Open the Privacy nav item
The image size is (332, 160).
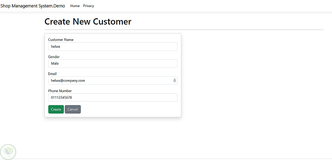point(89,6)
